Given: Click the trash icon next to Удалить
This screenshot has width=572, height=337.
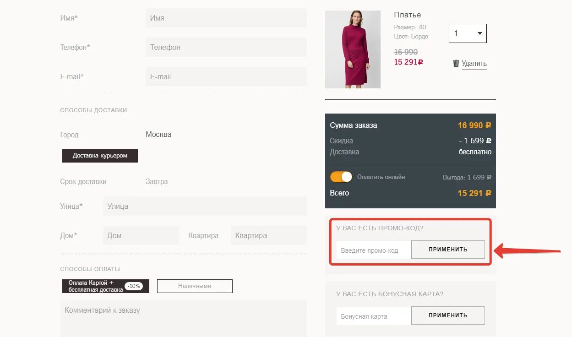Looking at the screenshot, I should (456, 63).
